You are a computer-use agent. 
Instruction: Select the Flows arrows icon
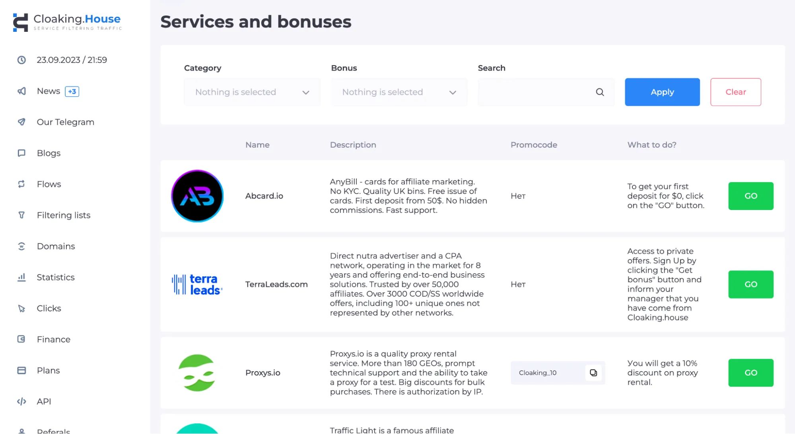pyautogui.click(x=21, y=184)
